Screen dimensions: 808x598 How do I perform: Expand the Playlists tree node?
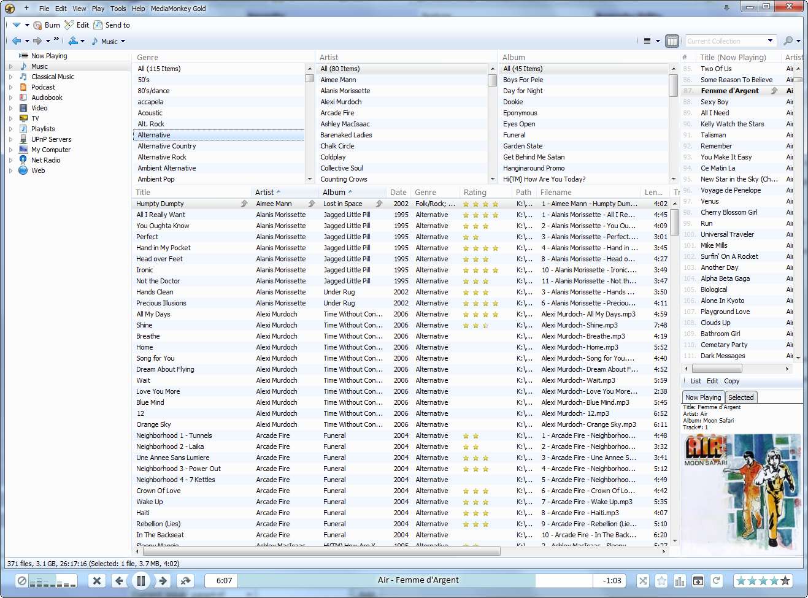[x=10, y=129]
